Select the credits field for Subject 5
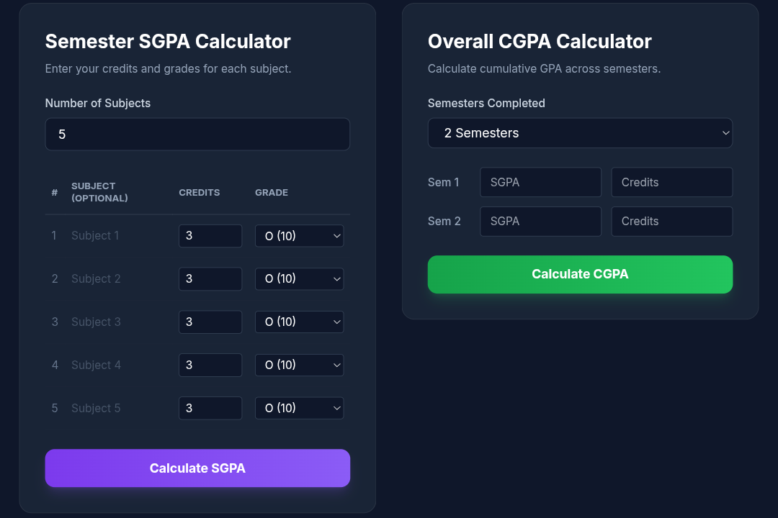The height and width of the screenshot is (518, 778). click(x=210, y=409)
